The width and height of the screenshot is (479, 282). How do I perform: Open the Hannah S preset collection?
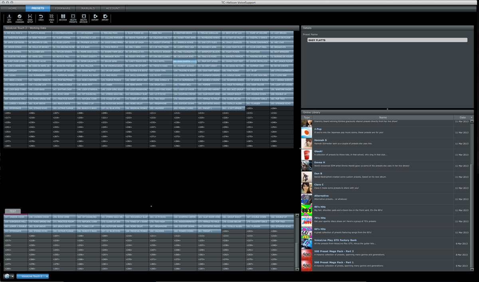320,140
